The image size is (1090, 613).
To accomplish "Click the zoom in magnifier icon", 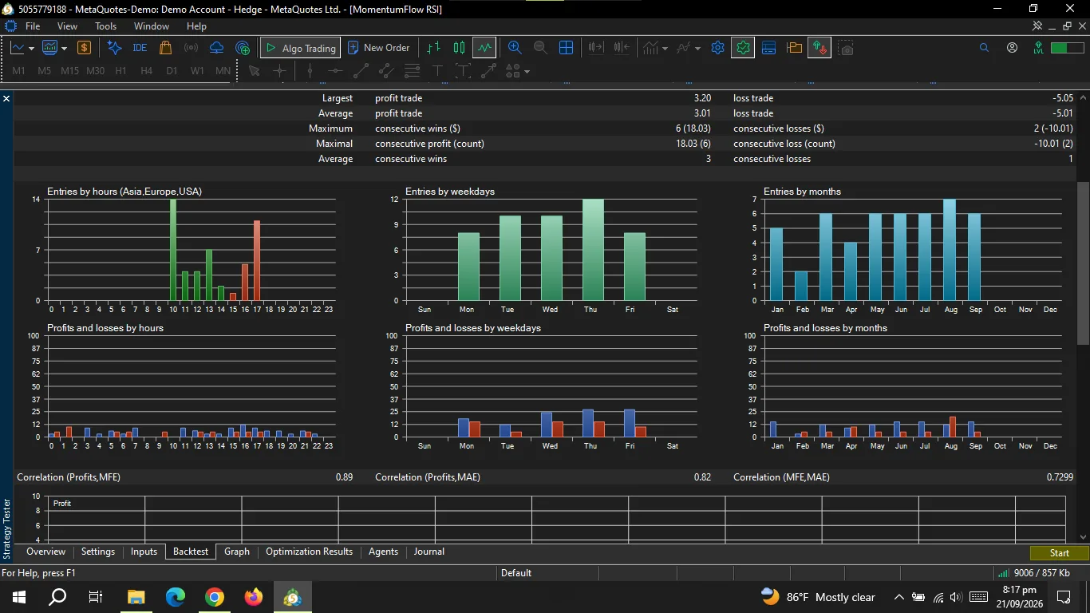I will point(515,48).
